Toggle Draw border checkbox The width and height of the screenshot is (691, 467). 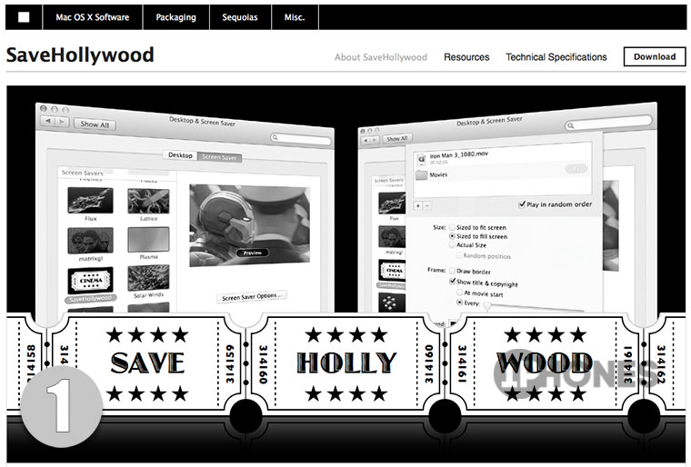pos(452,271)
